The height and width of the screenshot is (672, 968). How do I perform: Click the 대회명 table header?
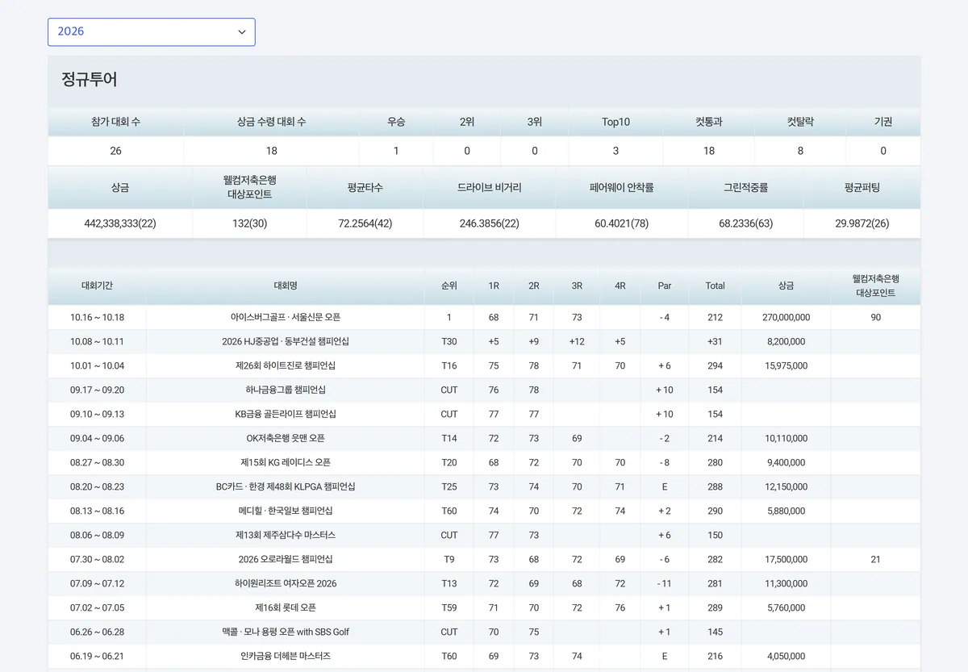pos(286,286)
